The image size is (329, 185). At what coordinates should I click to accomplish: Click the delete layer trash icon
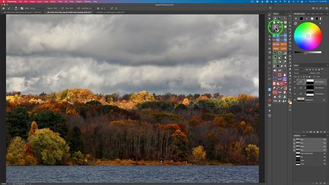click(324, 132)
